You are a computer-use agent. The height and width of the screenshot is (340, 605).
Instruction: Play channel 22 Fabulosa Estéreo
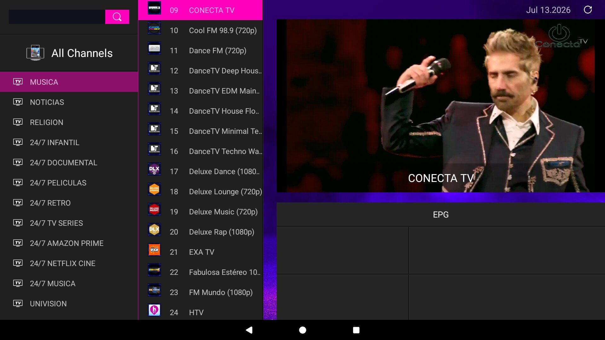(x=200, y=272)
